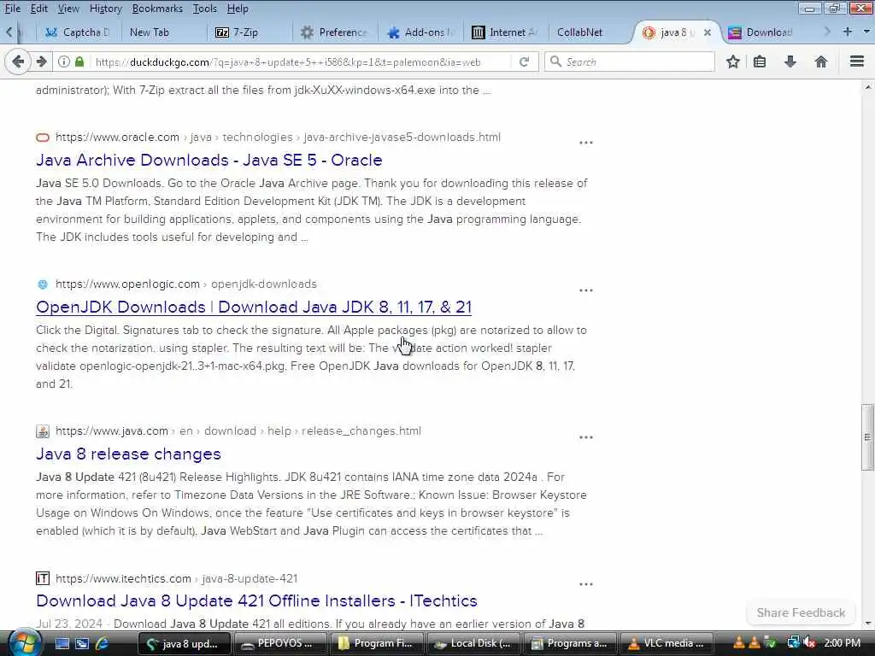The height and width of the screenshot is (656, 875).
Task: Open Programs and Features taskbar button
Action: pos(571,644)
